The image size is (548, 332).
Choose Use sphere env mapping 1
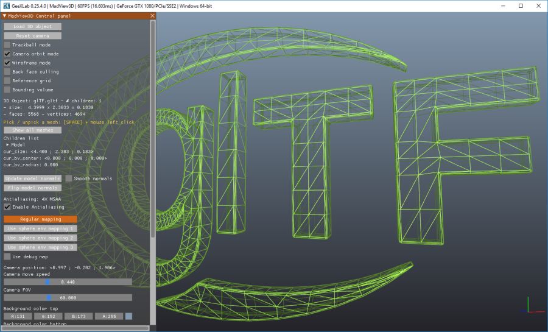[x=41, y=228]
